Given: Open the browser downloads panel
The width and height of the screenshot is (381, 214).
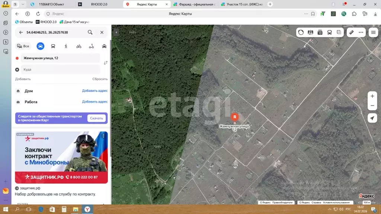Looking at the screenshot, I should [375, 14].
